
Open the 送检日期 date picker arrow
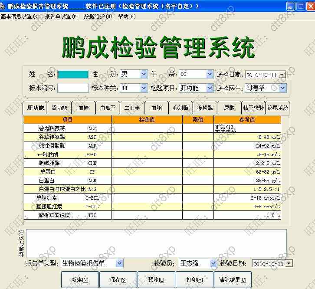click(282, 75)
